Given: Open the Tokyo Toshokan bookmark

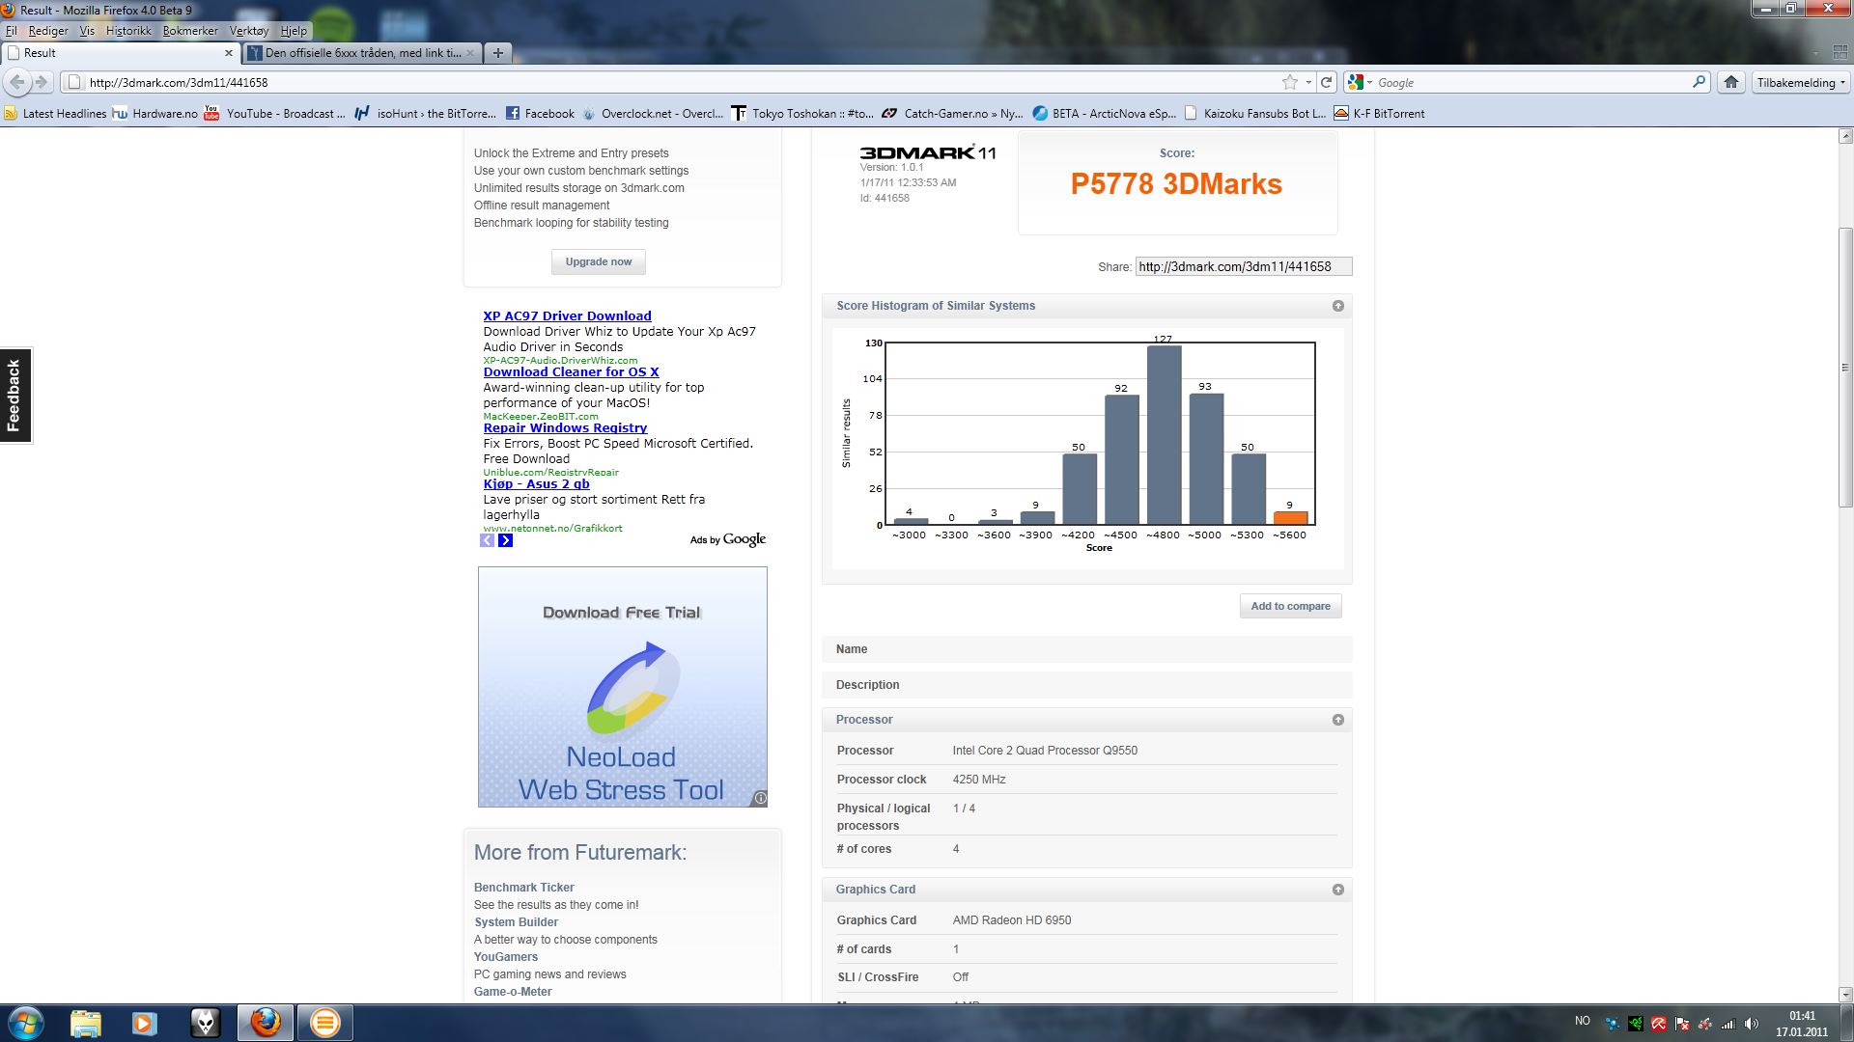Looking at the screenshot, I should (x=803, y=114).
